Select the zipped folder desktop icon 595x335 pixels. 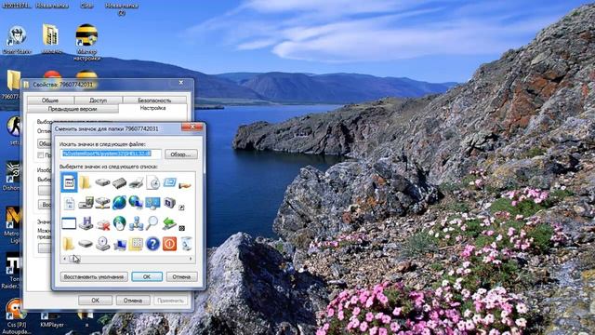pyautogui.click(x=50, y=39)
